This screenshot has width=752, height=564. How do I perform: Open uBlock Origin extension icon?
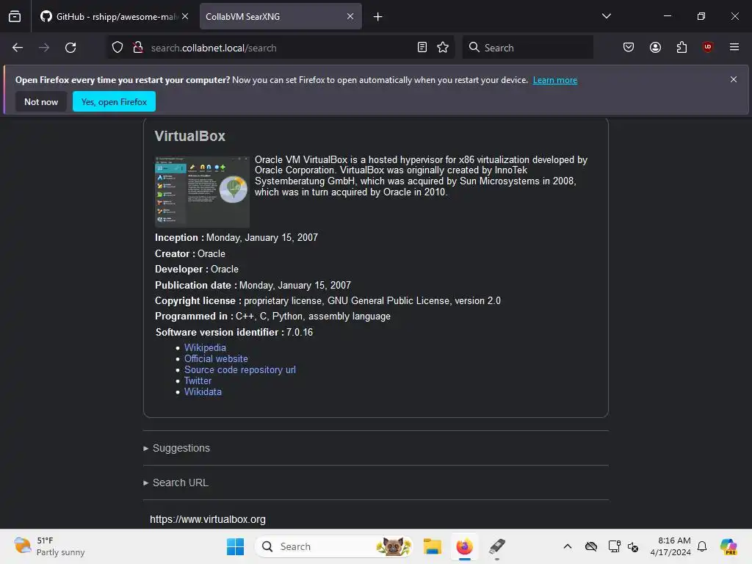click(x=707, y=47)
